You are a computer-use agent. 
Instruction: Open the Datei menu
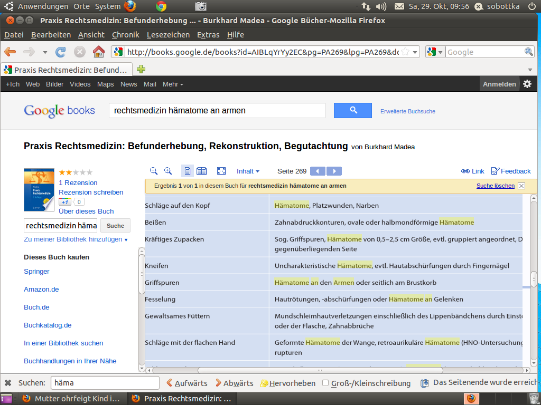[x=14, y=35]
